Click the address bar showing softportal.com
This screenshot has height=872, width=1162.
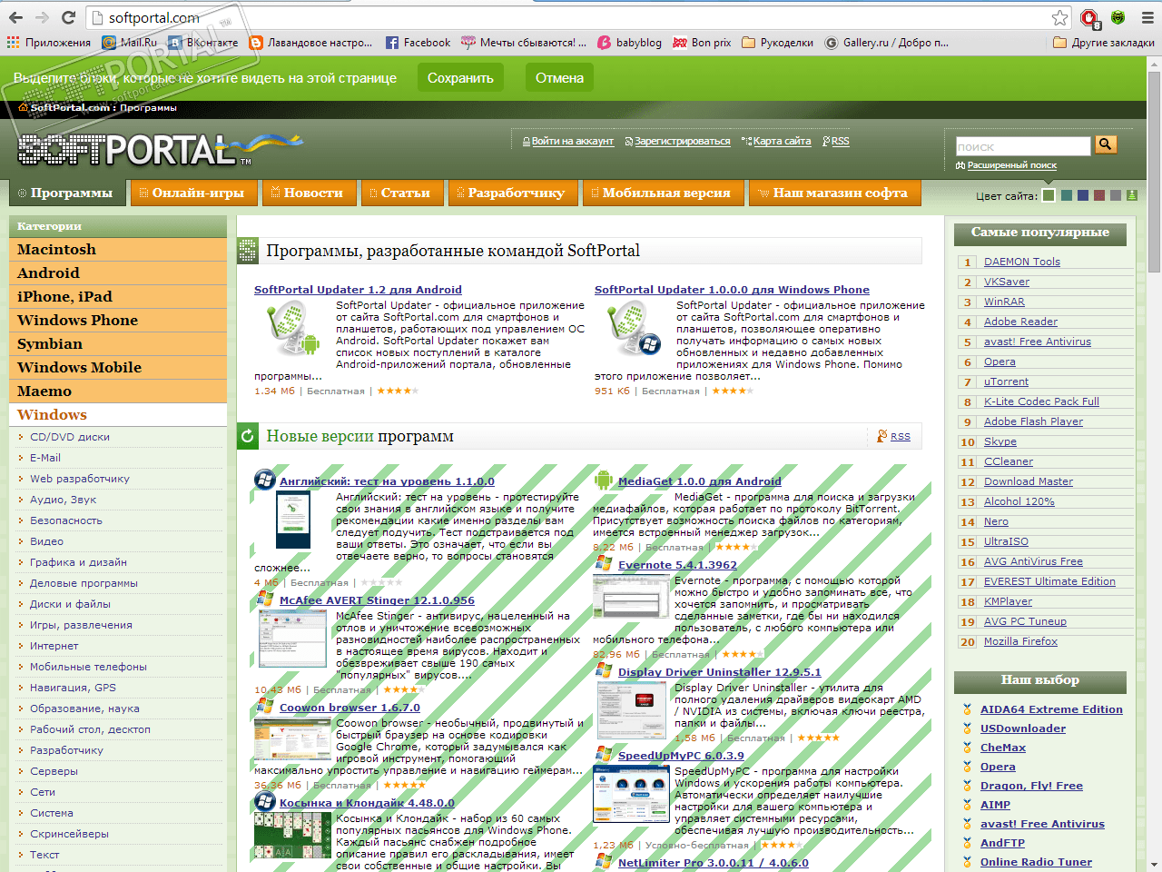point(579,17)
